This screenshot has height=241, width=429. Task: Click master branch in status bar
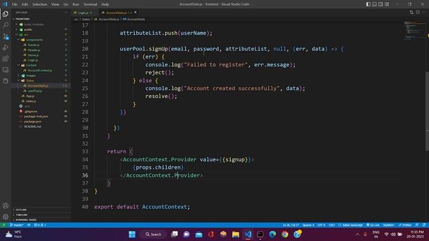tap(17, 225)
